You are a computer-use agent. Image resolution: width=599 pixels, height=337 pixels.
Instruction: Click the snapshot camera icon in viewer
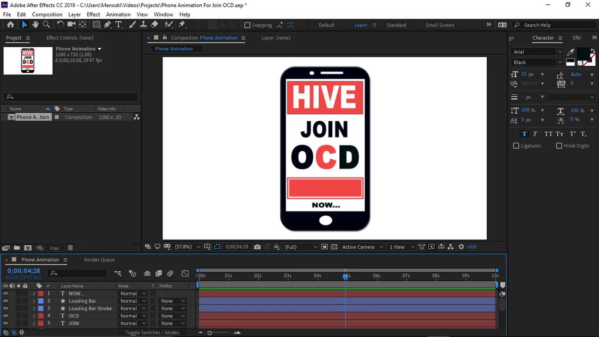click(257, 247)
